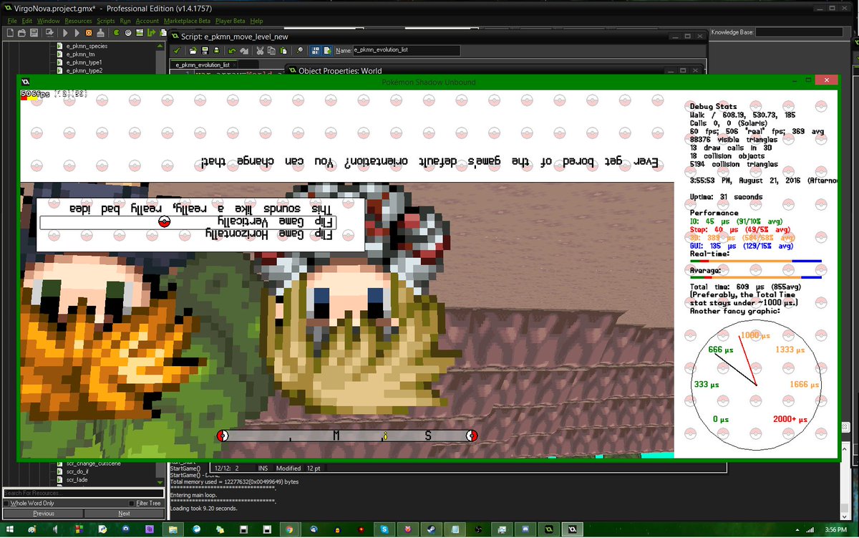The image size is (859, 538).
Task: Open Skype from the taskbar
Action: [x=384, y=529]
